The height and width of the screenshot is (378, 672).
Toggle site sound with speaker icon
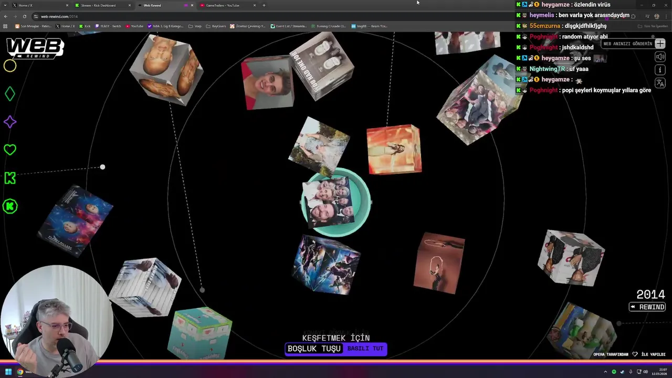pyautogui.click(x=660, y=57)
